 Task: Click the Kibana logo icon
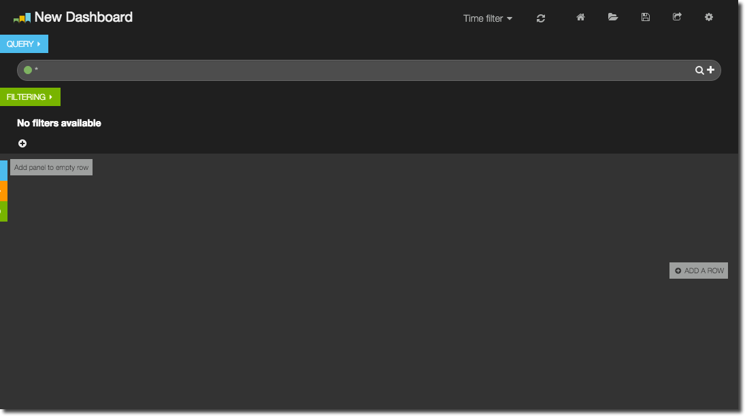pyautogui.click(x=22, y=18)
